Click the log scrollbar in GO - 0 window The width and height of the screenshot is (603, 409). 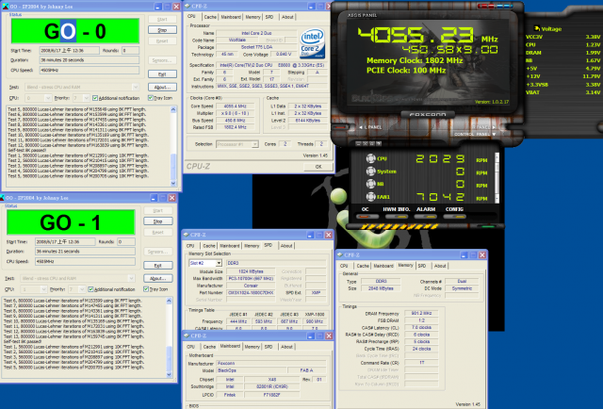(173, 146)
